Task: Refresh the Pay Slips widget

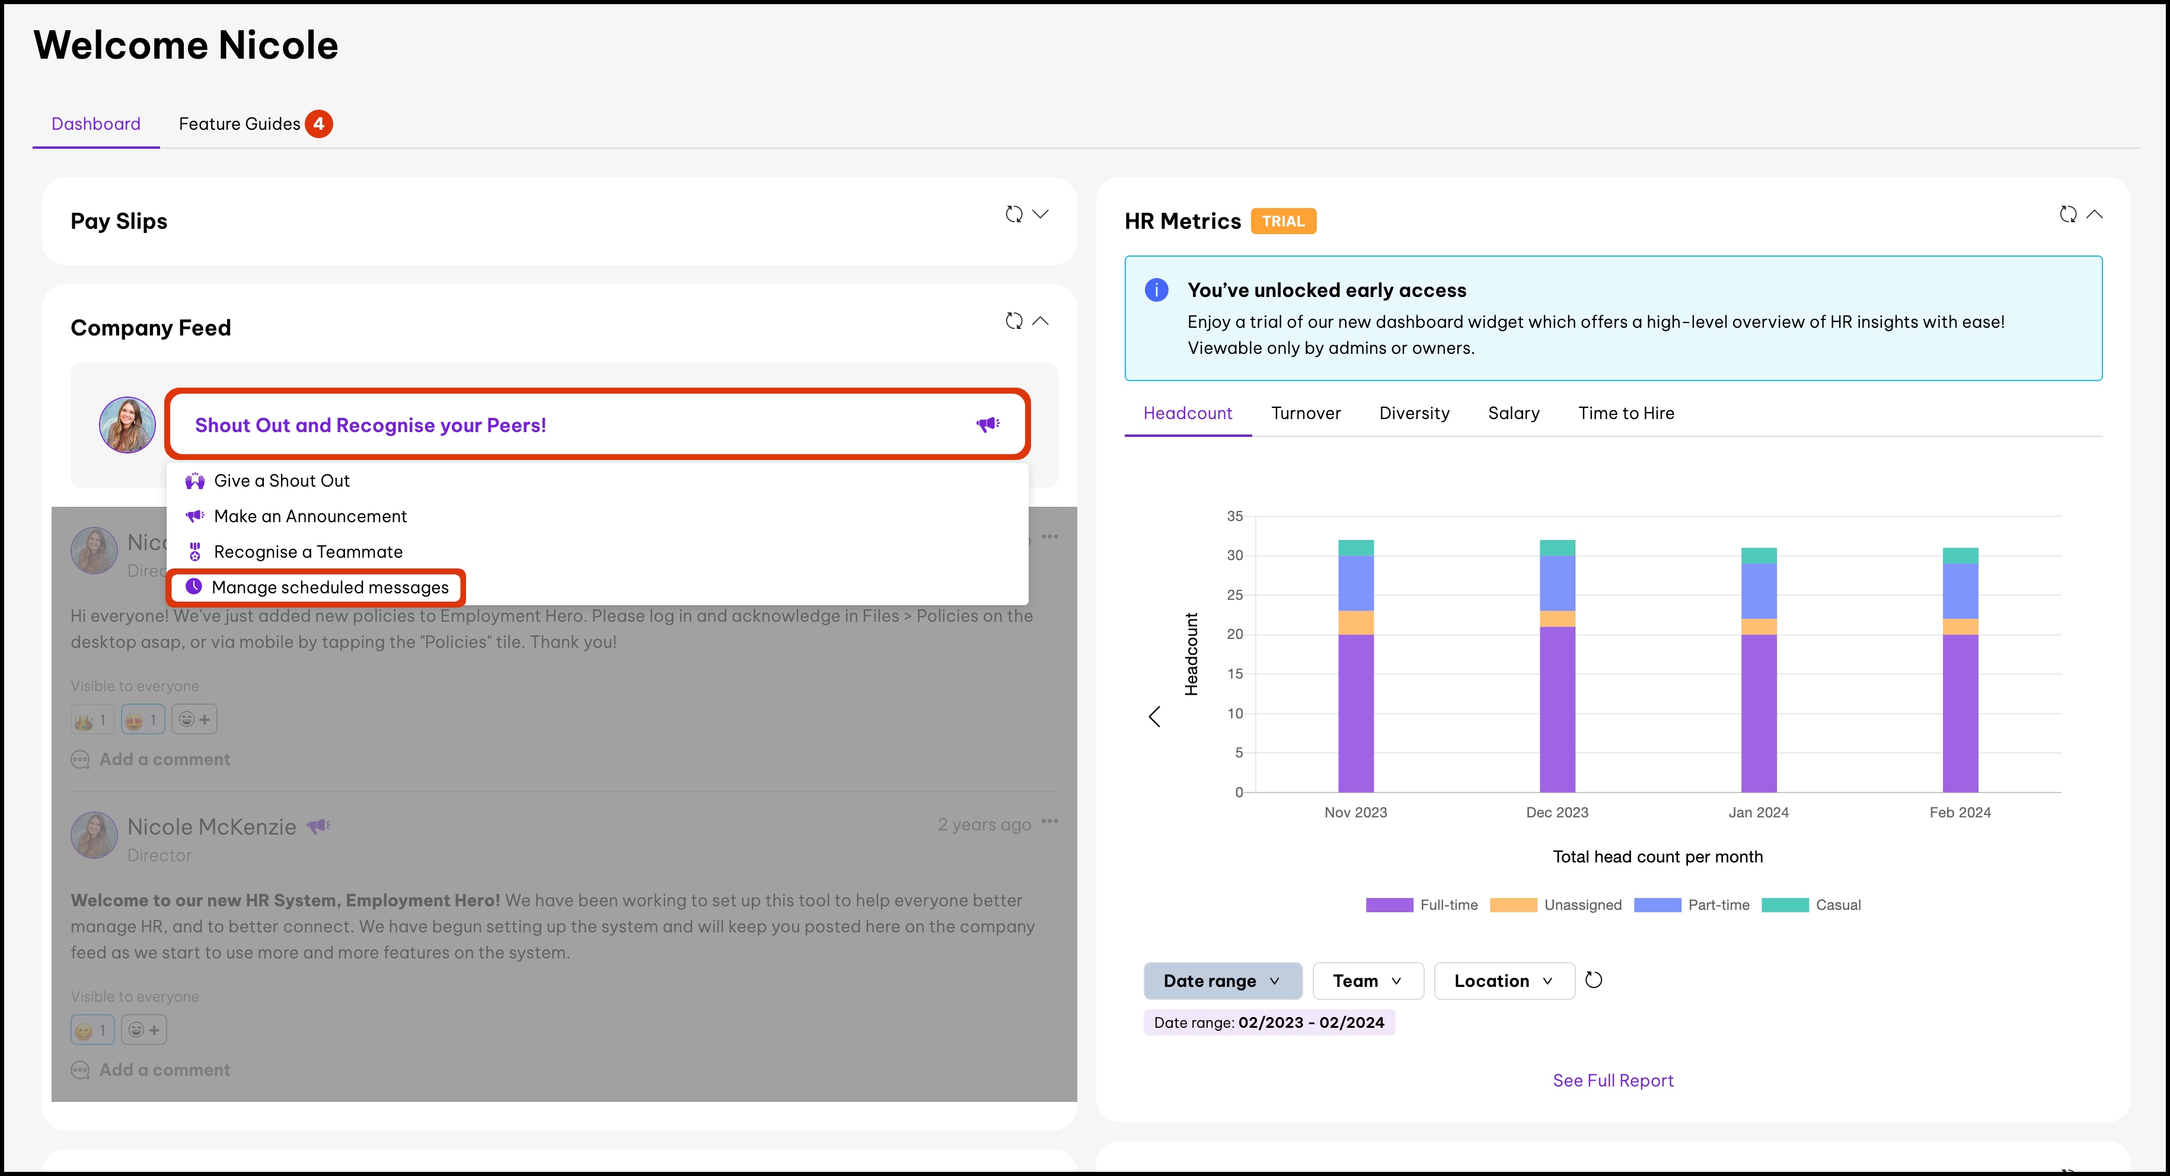Action: (x=1013, y=214)
